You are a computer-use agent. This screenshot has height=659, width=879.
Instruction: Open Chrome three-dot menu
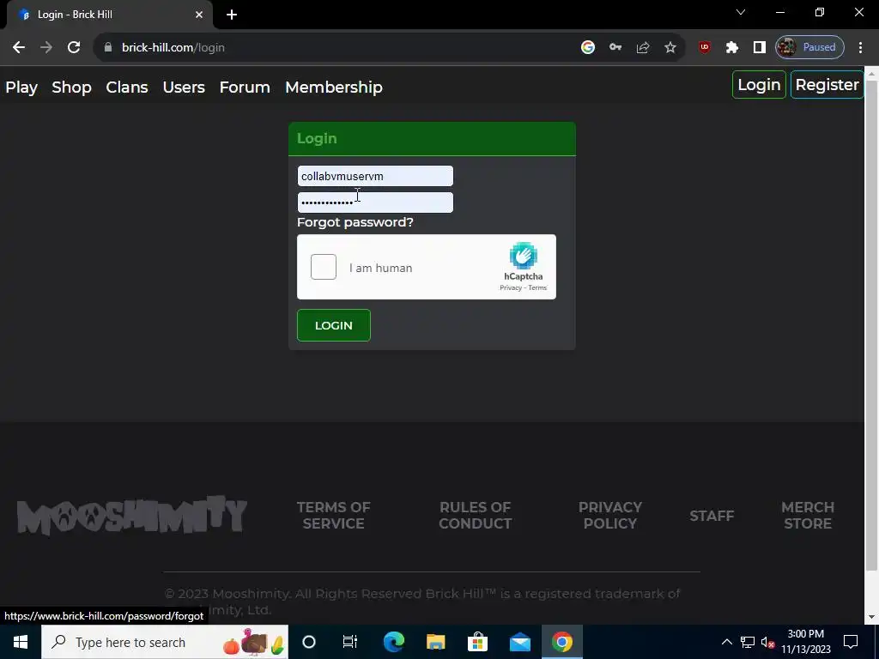click(860, 48)
